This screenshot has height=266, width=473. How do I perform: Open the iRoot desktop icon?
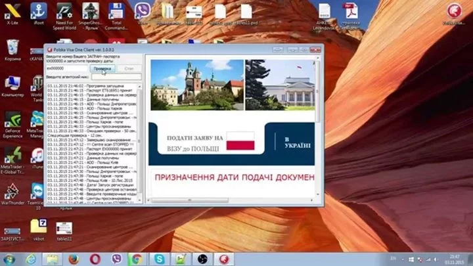tap(39, 11)
